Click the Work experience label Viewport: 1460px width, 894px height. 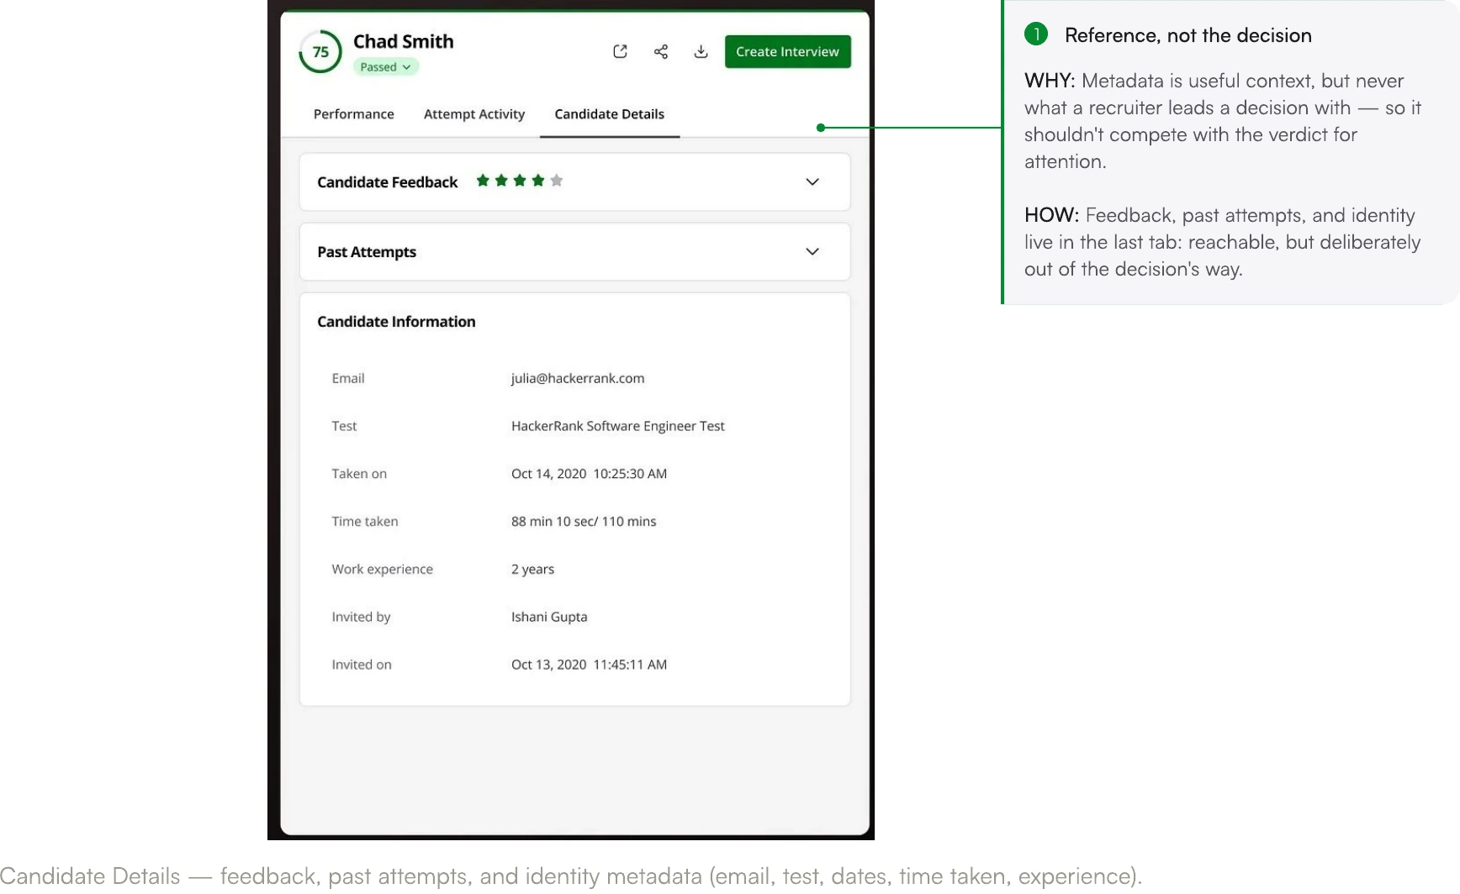point(382,569)
